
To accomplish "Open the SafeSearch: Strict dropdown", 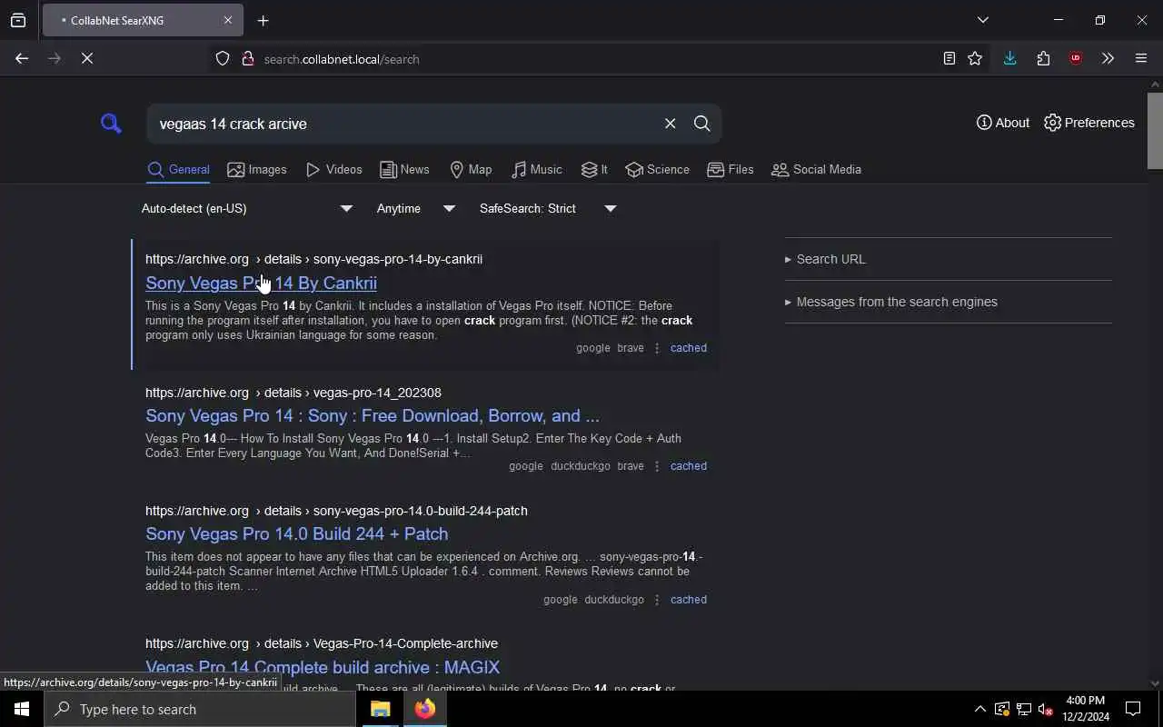I will click(548, 209).
